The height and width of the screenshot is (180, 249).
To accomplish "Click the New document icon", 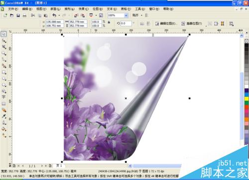I will point(5,15).
